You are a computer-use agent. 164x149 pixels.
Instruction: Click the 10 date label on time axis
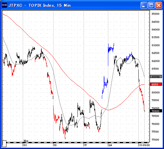pyautogui.click(x=55, y=145)
